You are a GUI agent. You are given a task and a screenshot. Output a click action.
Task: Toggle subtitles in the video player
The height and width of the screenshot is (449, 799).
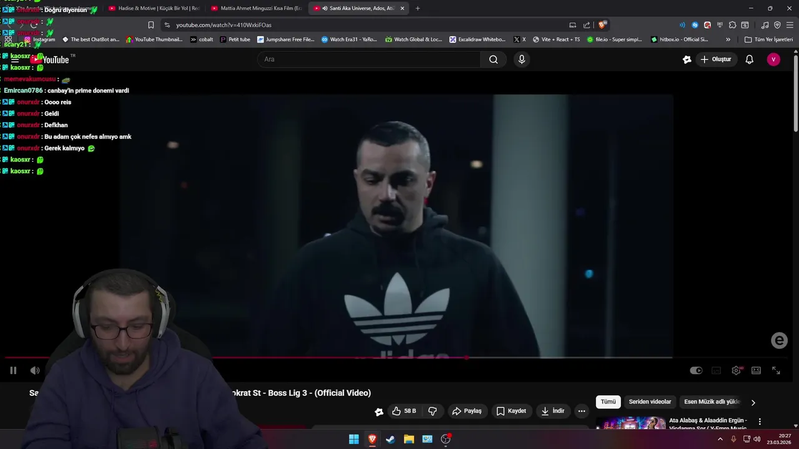point(716,370)
